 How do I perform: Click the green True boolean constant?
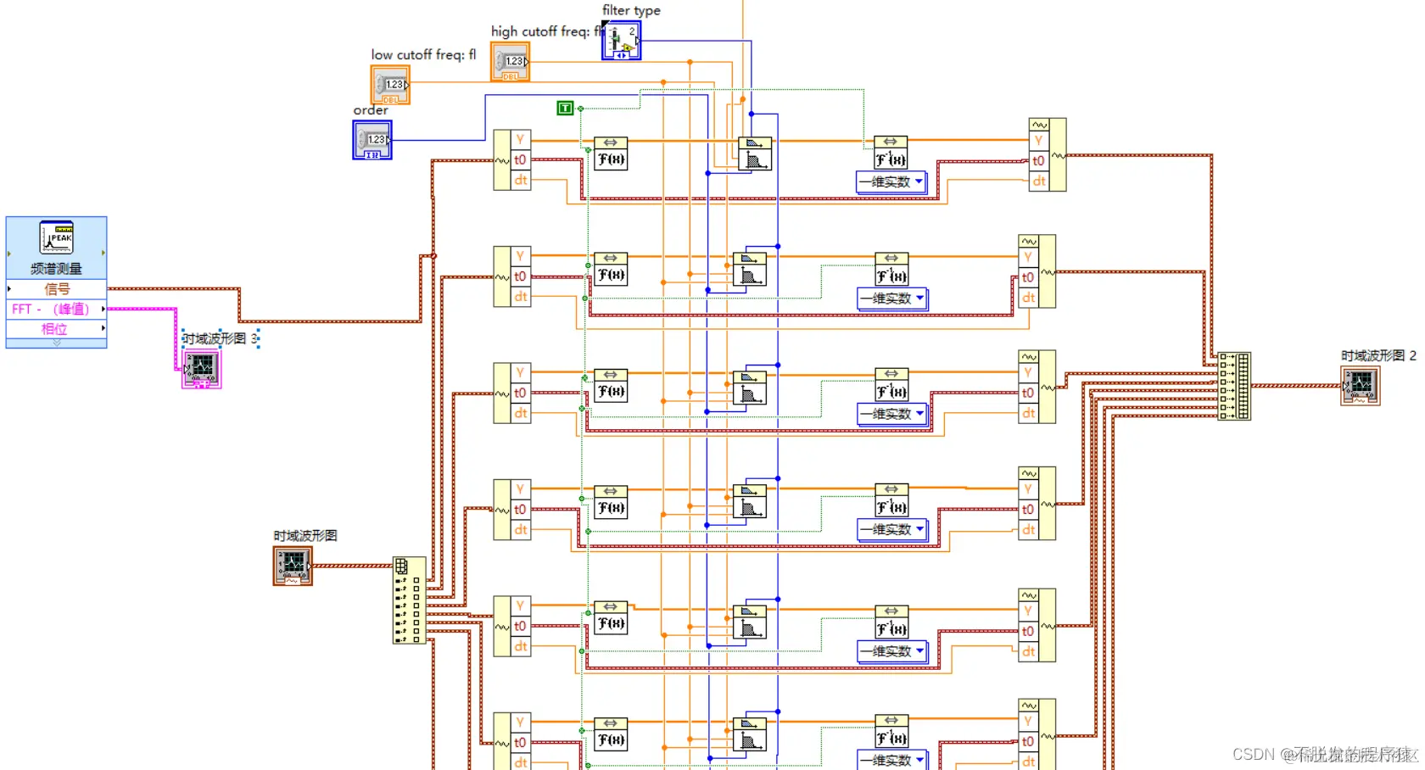[x=565, y=108]
